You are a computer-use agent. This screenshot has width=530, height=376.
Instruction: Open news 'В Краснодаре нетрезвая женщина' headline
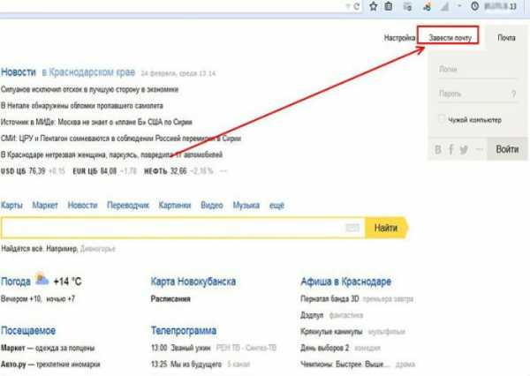[x=111, y=154]
